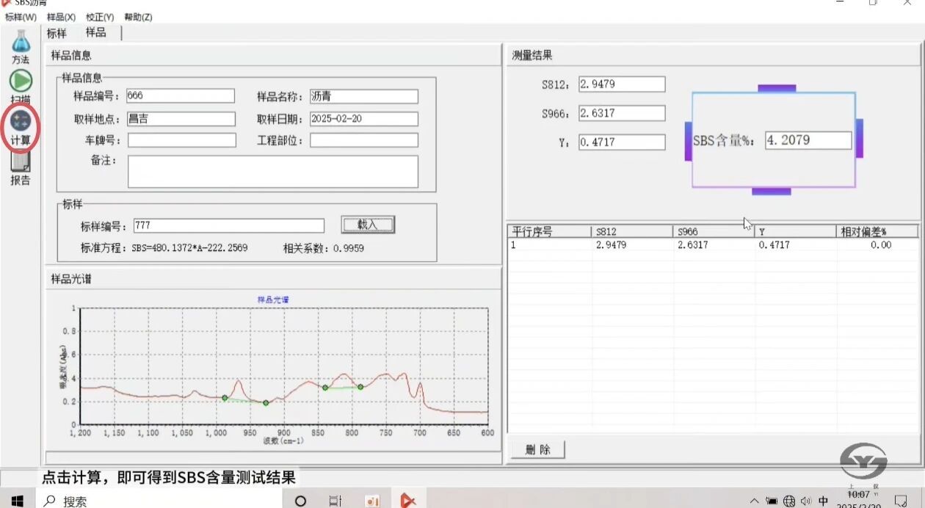Open the 标样(W) menu

click(x=21, y=17)
